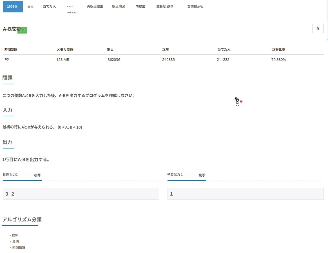This screenshot has width=328, height=253.
Task: Copy example input 1 with 複写
Action: (x=37, y=175)
